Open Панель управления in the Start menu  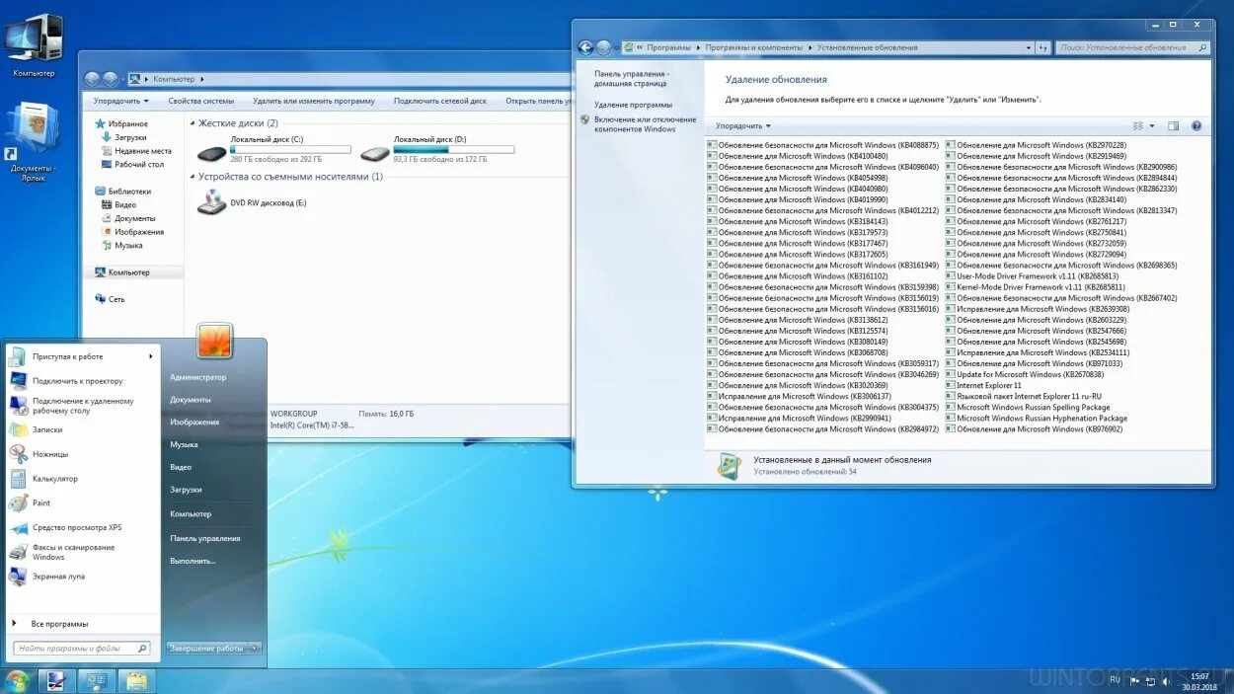tap(205, 538)
